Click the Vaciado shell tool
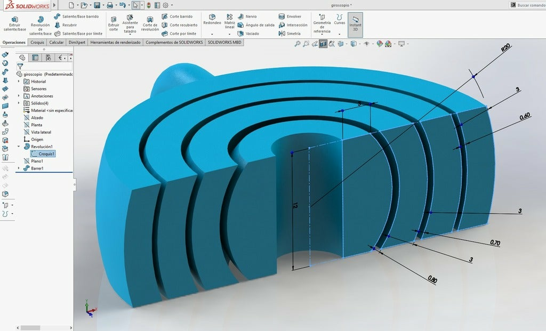 (x=248, y=34)
